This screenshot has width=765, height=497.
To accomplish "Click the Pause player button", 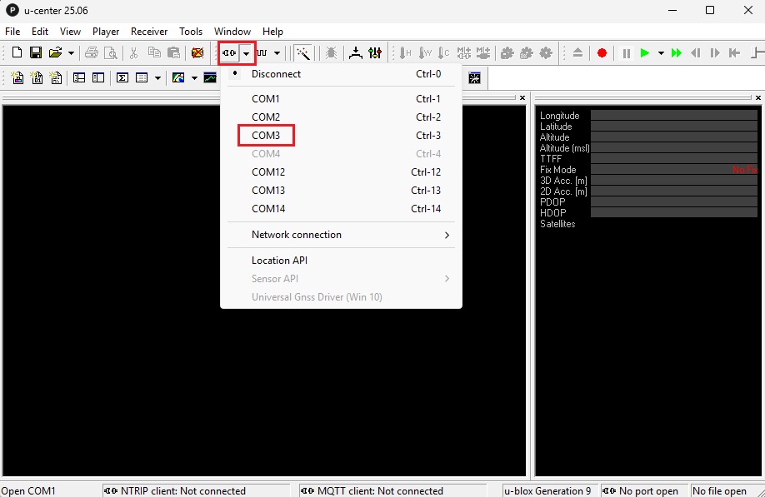I will point(627,53).
